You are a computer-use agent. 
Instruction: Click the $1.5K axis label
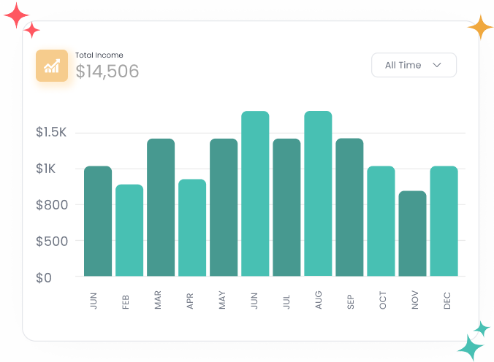51,133
